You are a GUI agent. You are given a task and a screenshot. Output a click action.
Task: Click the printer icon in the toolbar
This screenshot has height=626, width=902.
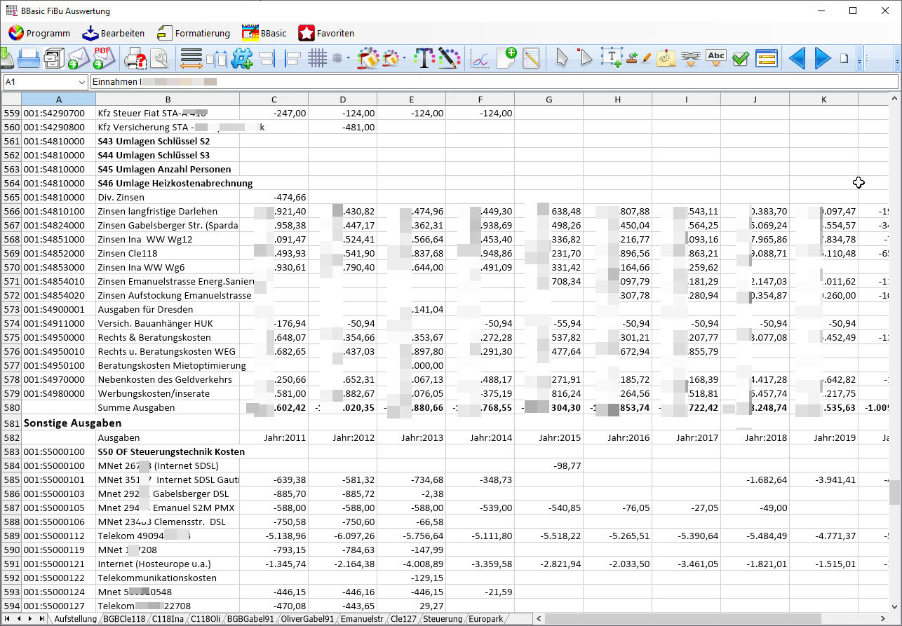29,59
